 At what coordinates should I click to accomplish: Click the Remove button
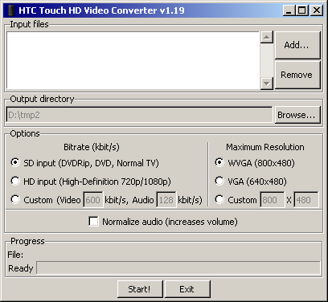click(x=297, y=75)
